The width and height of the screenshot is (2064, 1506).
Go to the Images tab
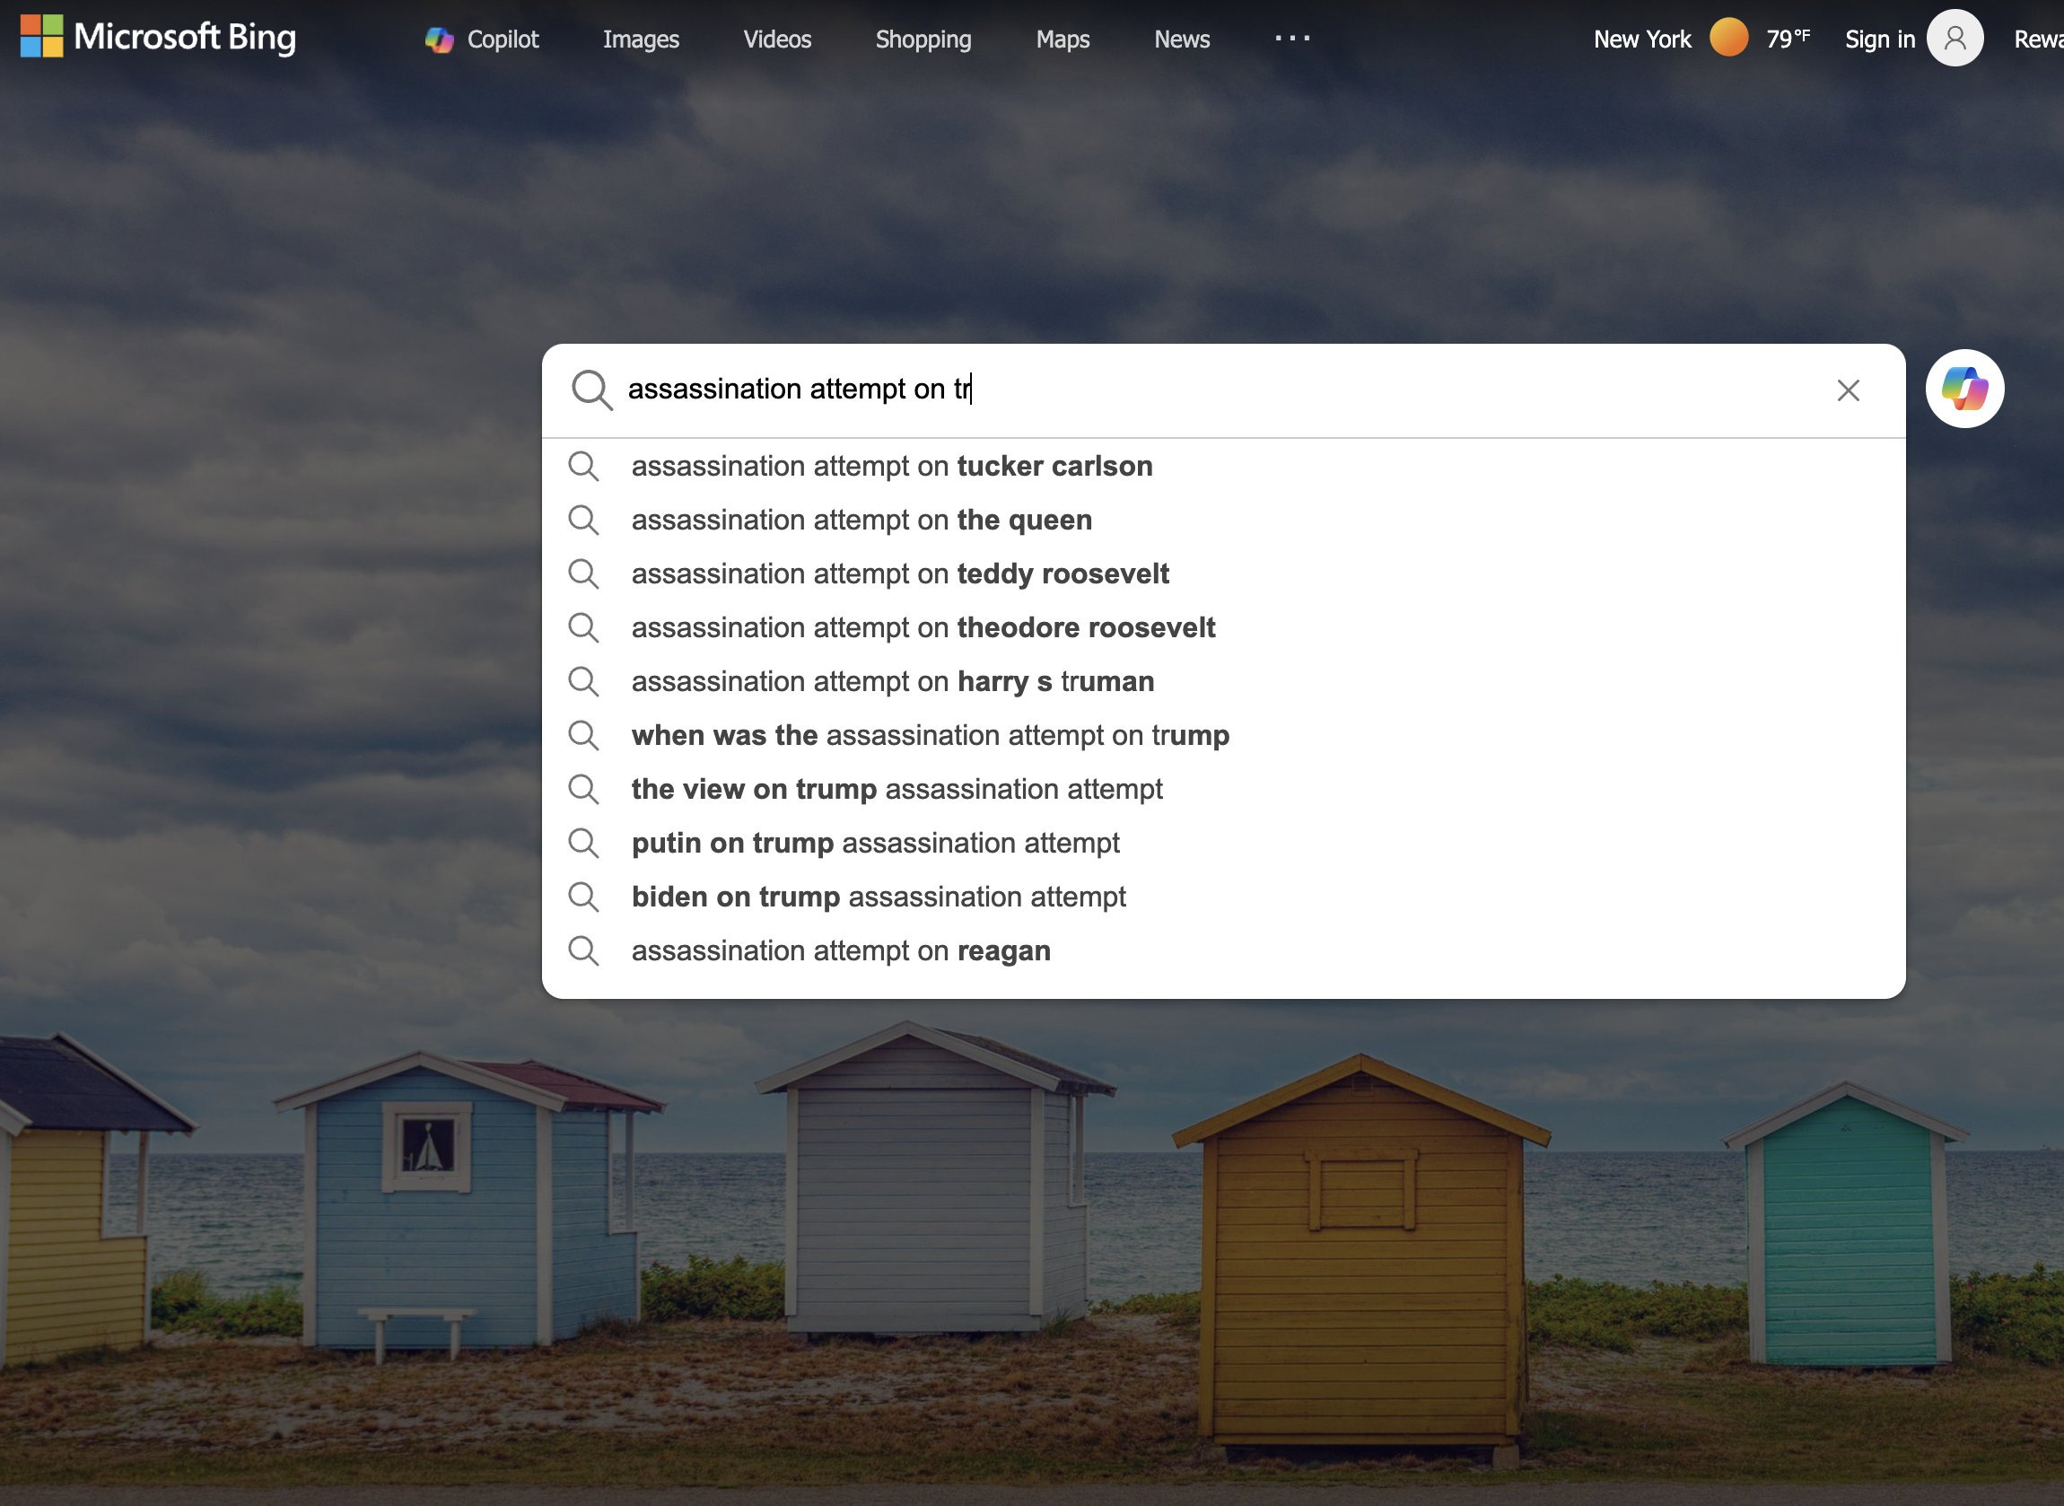[x=641, y=39]
